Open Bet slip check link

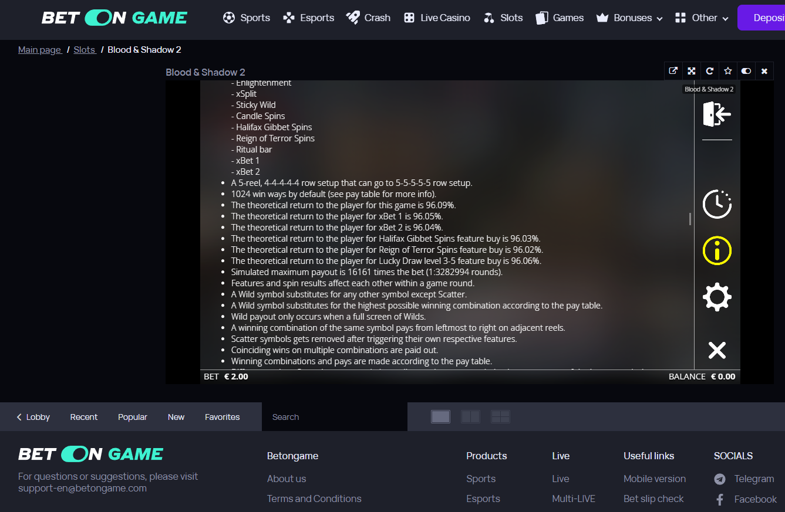[x=653, y=499]
